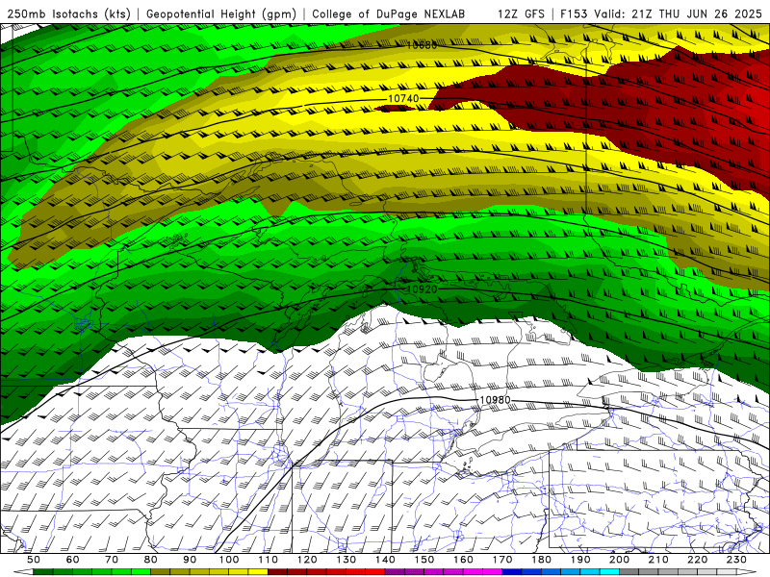This screenshot has height=577, width=770.
Task: Click the 170 value on color scale
Action: point(502,560)
